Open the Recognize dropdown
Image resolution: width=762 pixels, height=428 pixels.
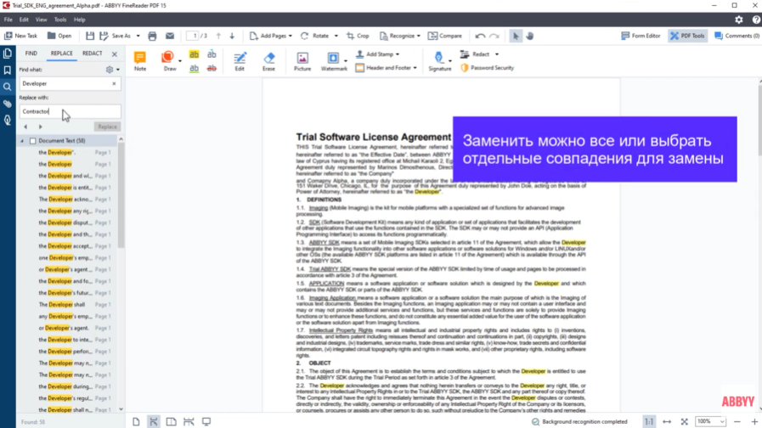click(400, 36)
